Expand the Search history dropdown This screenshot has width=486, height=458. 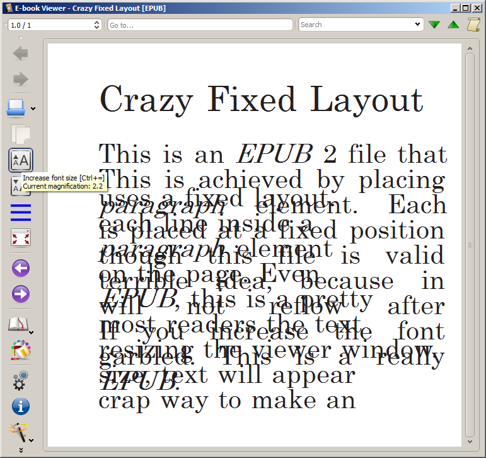tap(418, 25)
